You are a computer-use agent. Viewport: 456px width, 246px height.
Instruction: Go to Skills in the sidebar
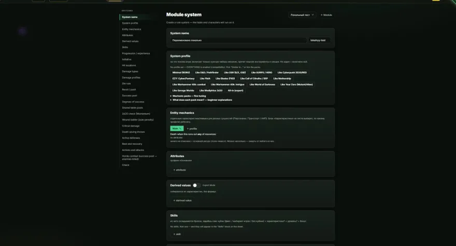[125, 47]
